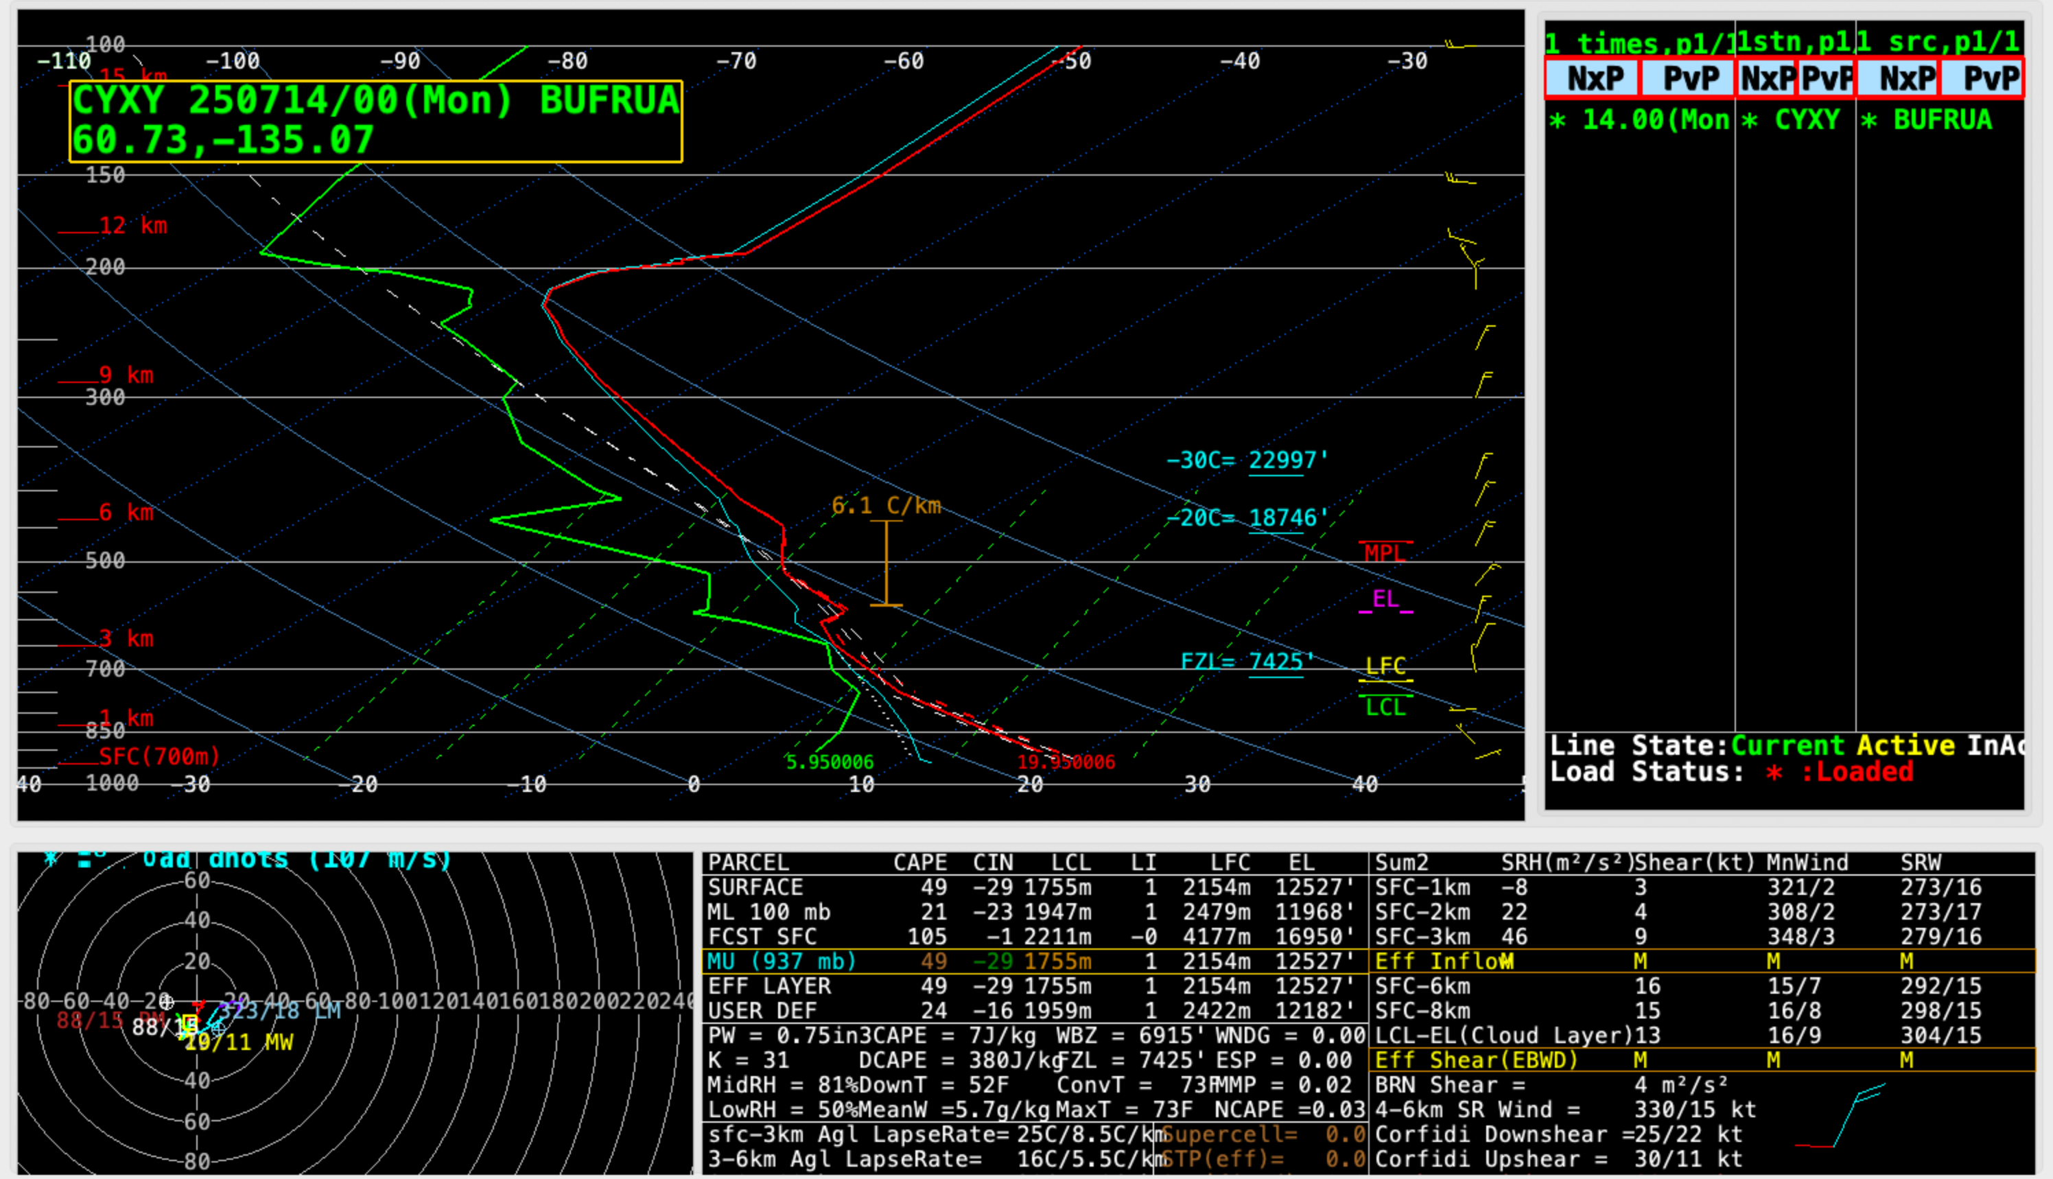Click the CYXY 250714/00(Mon) BUFRUA title box

tap(375, 121)
